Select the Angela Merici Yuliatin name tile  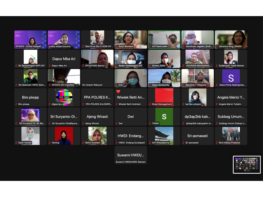click(x=231, y=97)
